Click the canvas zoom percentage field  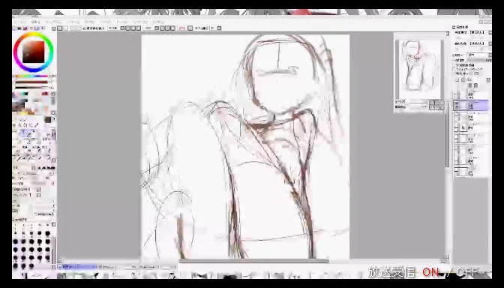[x=113, y=28]
